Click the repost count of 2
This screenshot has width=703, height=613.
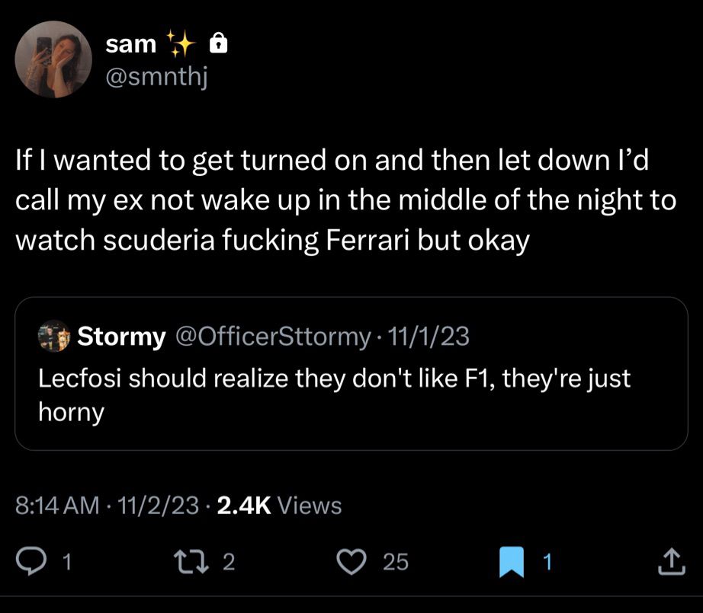tap(230, 563)
